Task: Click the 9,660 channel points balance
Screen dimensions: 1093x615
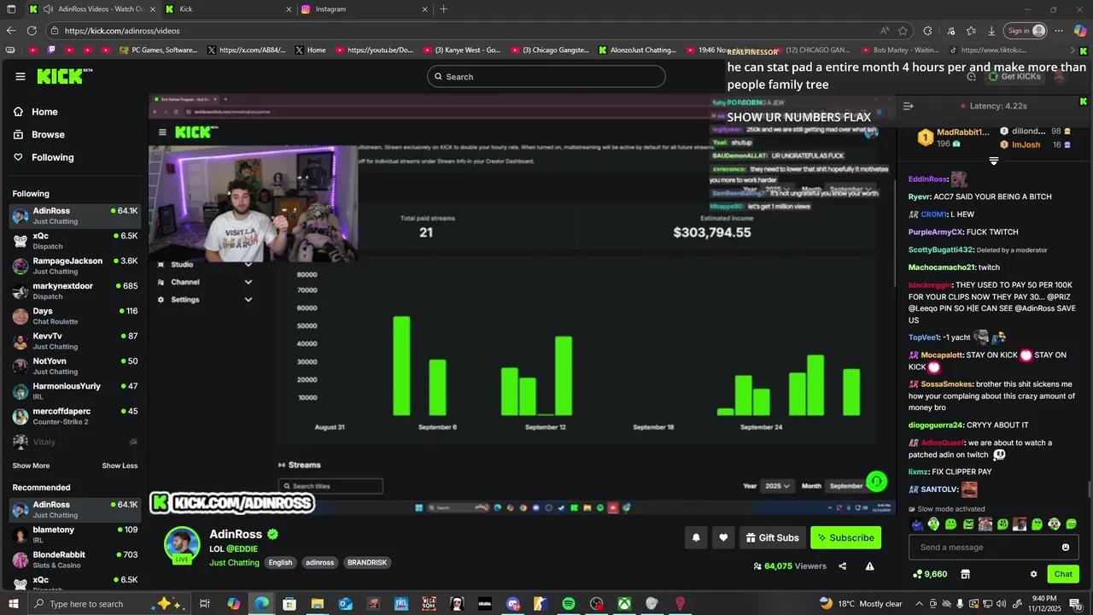Action: click(930, 574)
